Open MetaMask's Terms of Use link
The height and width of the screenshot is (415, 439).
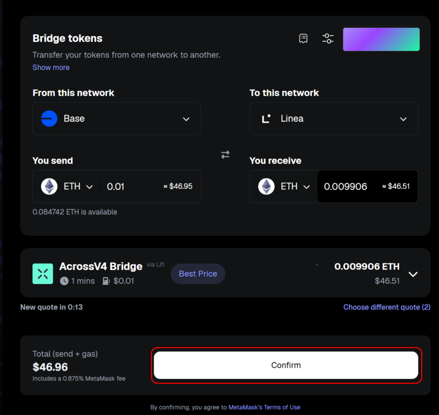coord(264,407)
